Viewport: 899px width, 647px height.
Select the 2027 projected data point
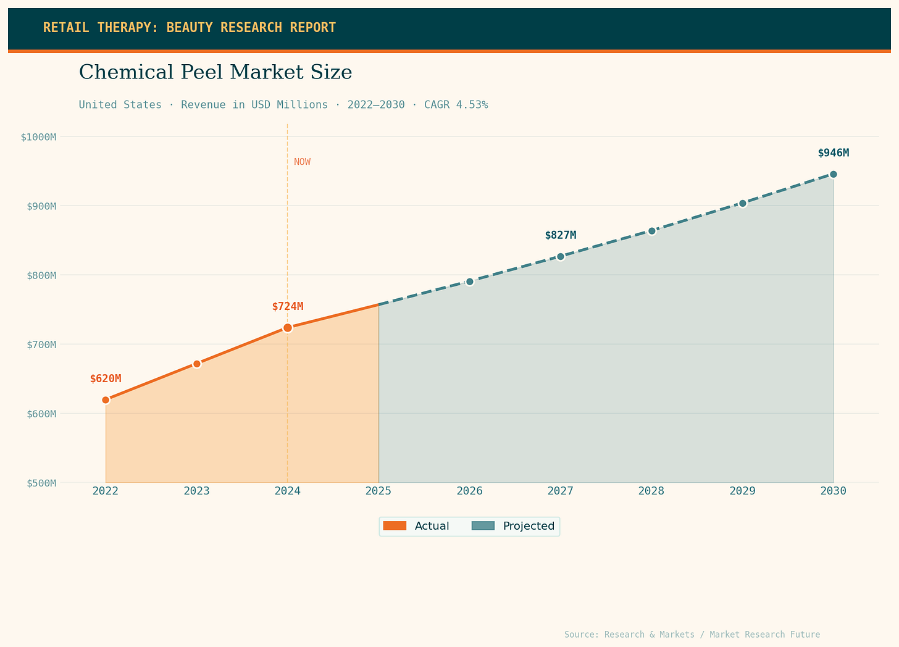click(x=561, y=257)
